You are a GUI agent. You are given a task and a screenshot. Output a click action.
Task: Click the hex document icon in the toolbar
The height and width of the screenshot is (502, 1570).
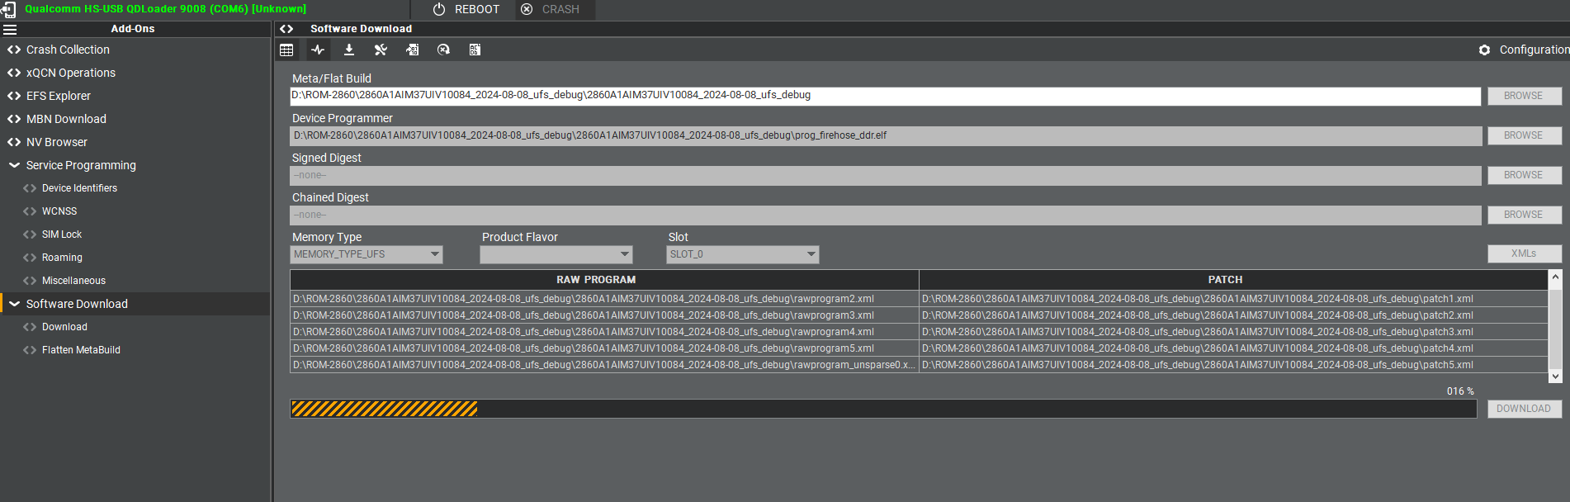click(x=475, y=50)
